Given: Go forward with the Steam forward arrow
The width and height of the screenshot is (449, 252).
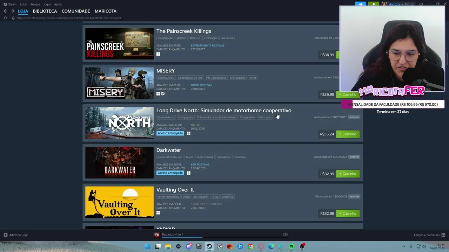Looking at the screenshot, I should point(13,11).
